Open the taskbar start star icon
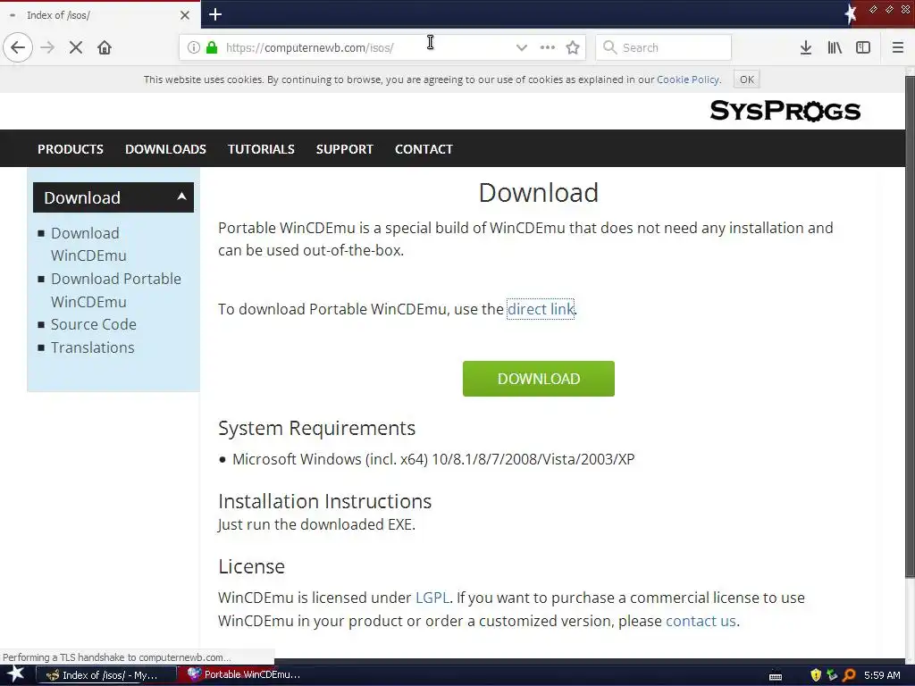Image resolution: width=915 pixels, height=686 pixels. [x=16, y=674]
